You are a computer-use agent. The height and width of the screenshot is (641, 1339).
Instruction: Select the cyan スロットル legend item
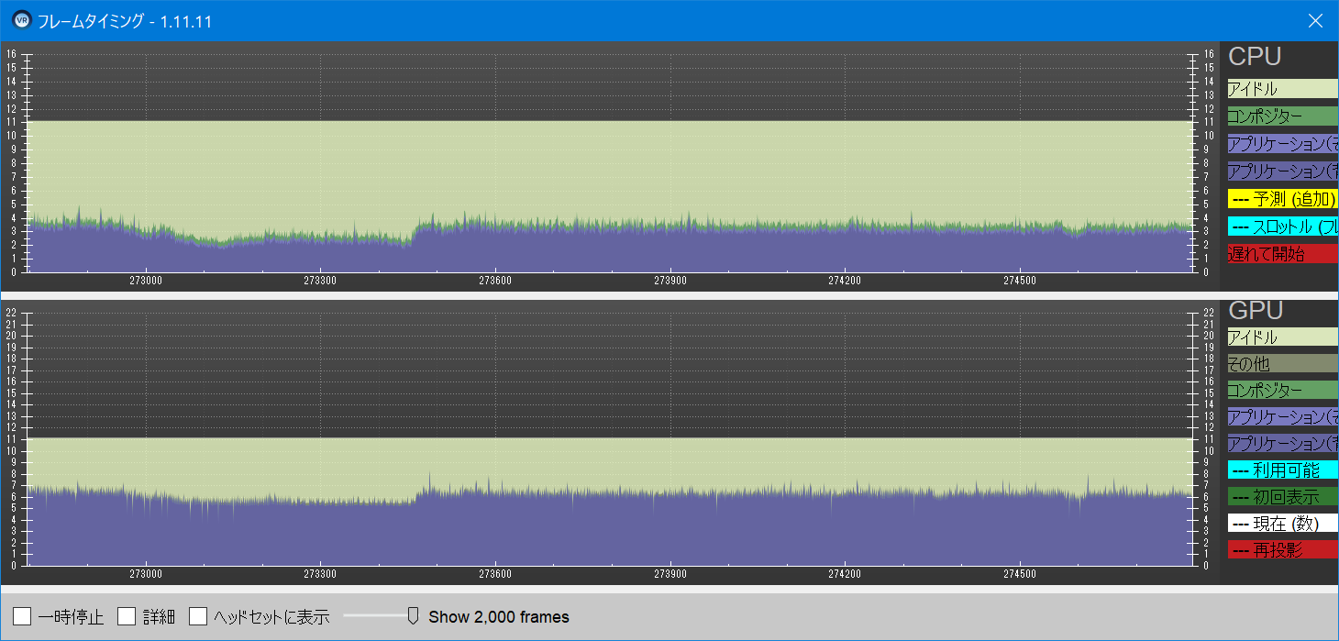tap(1282, 227)
